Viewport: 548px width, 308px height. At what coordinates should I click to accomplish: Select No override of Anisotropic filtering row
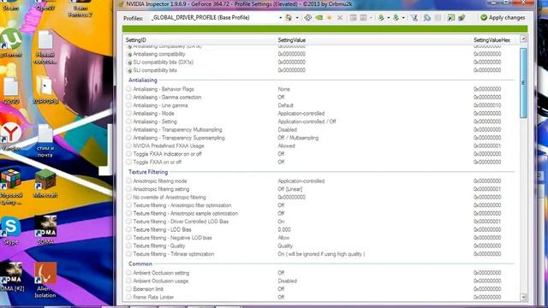pos(321,197)
